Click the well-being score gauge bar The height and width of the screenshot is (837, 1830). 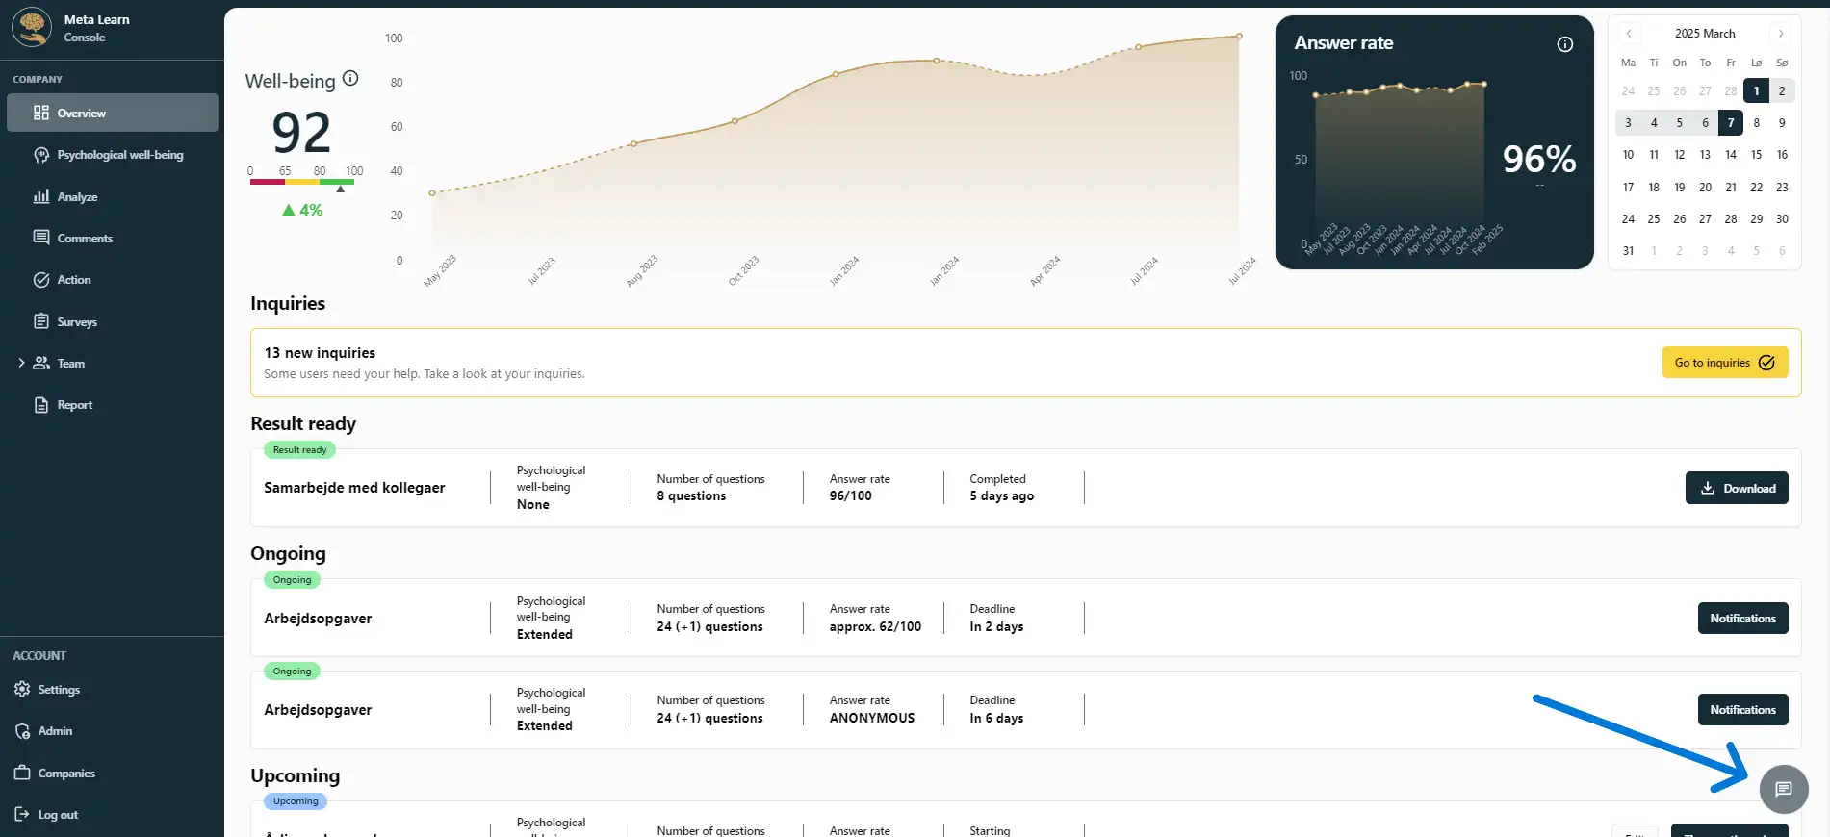(302, 182)
